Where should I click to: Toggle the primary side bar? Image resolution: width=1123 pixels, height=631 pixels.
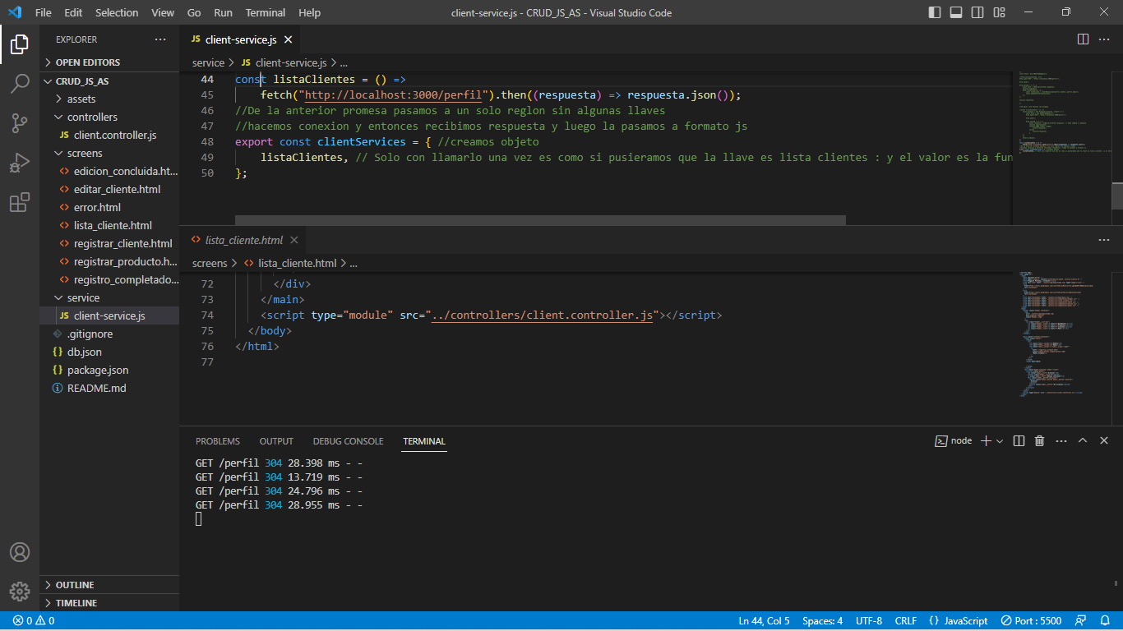(935, 12)
